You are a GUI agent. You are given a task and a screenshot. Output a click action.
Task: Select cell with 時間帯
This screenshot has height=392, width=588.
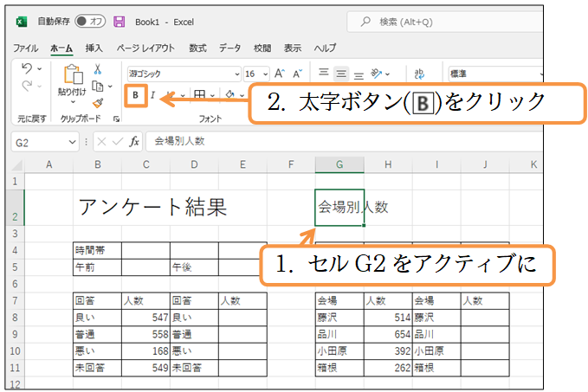pyautogui.click(x=98, y=250)
